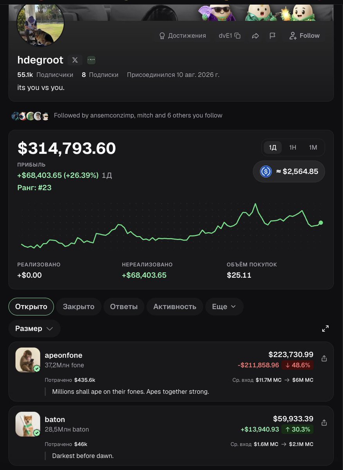Share the apeonfone position
The image size is (343, 470).
click(324, 358)
